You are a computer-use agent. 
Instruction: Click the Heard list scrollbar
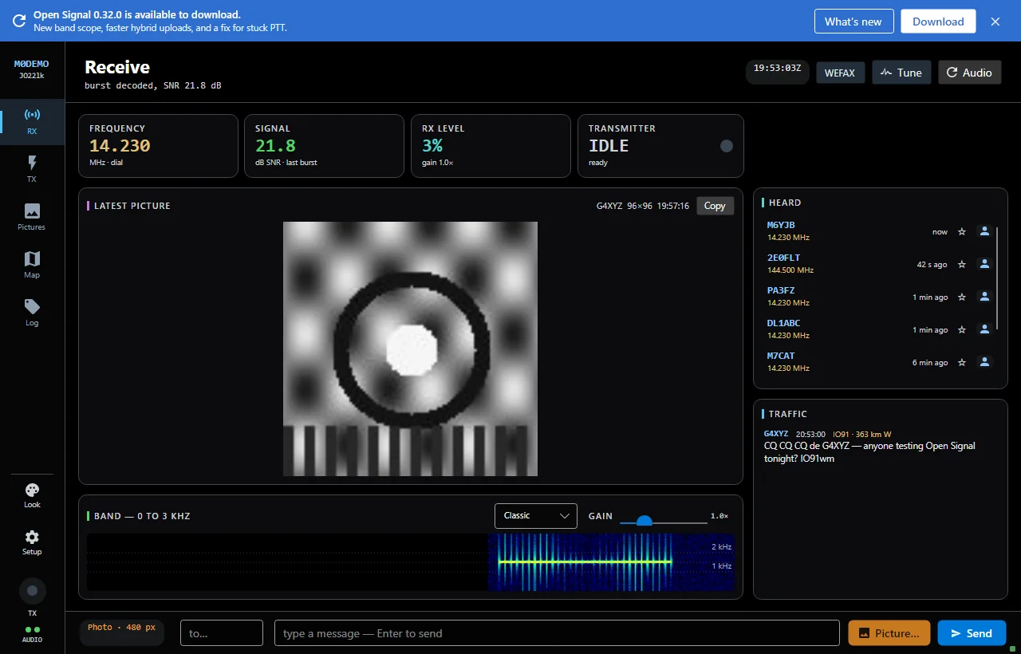[x=997, y=278]
